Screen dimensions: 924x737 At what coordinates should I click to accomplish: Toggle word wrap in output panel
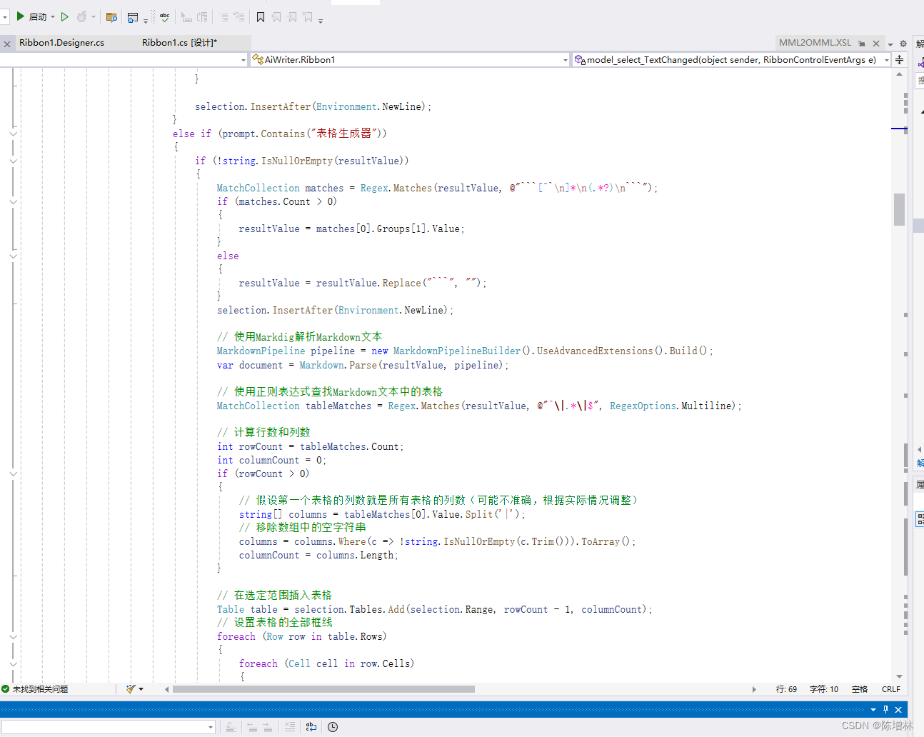pos(311,727)
